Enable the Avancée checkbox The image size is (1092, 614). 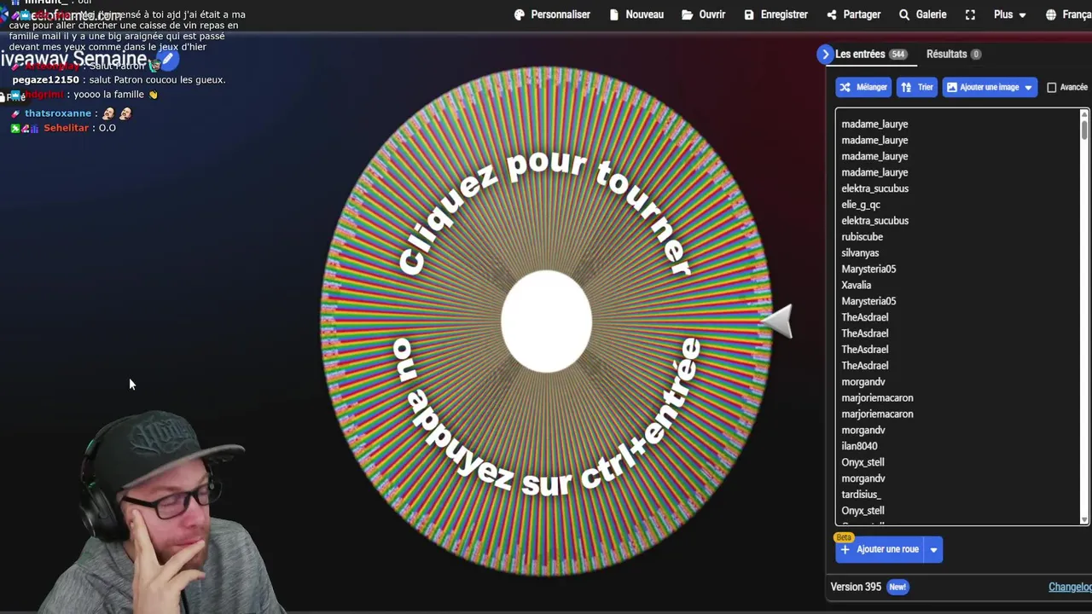(1052, 87)
